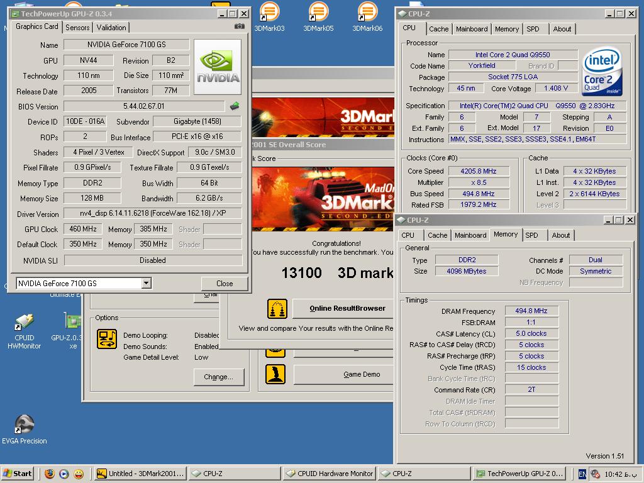Image resolution: width=644 pixels, height=483 pixels.
Task: Open the 3DMark06 desktop shortcut
Action: 367,17
